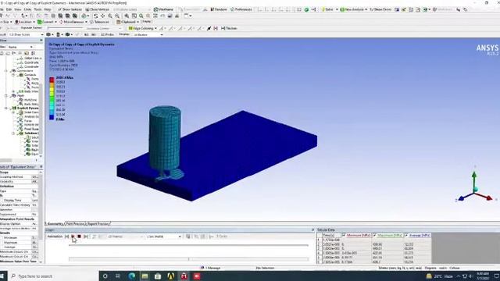Screen dimensions: 500x281
Task: Click the Zoom to Fit icon
Action: point(127,16)
